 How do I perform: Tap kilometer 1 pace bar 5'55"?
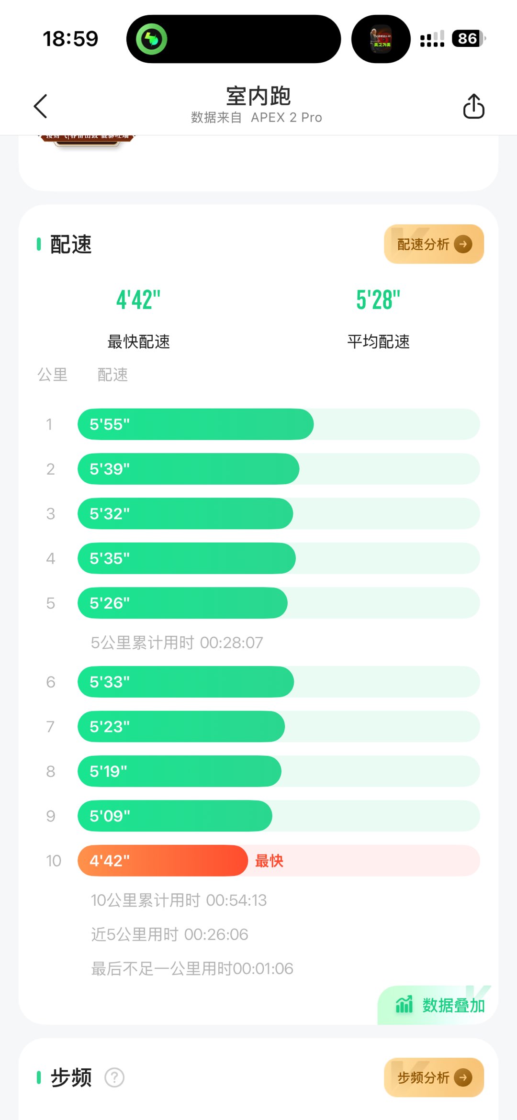tap(195, 424)
